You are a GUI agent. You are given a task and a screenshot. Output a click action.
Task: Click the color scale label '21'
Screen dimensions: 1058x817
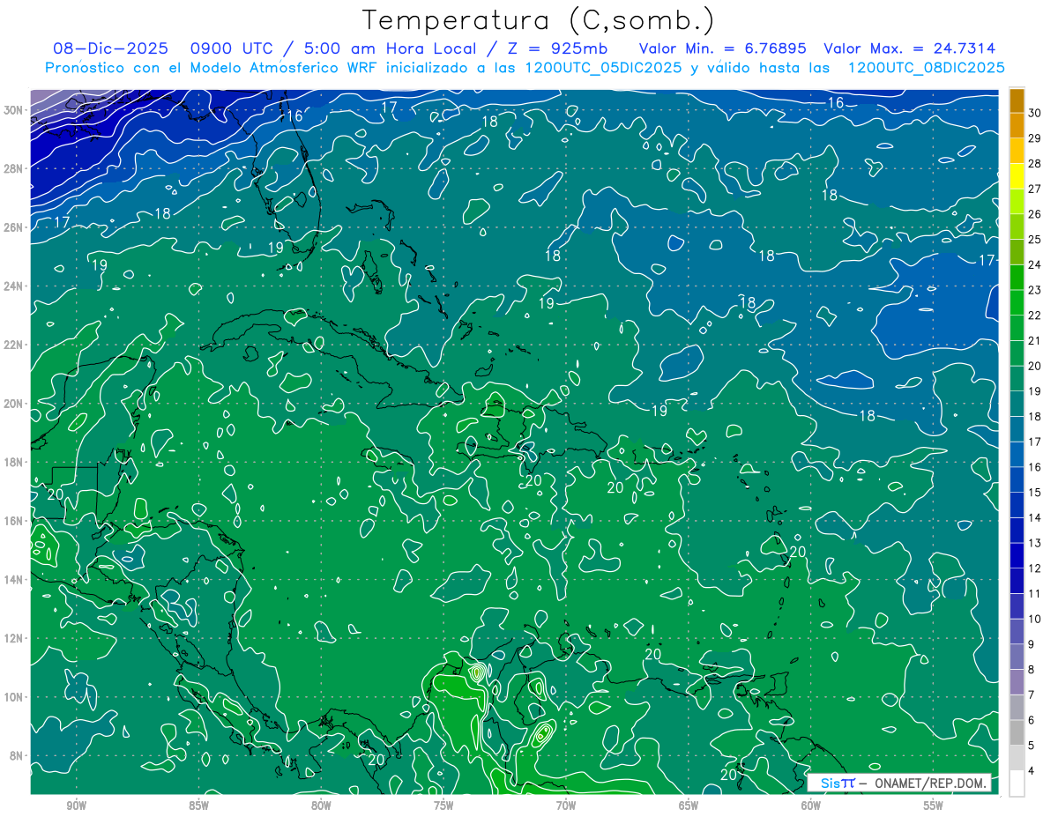click(x=1035, y=341)
